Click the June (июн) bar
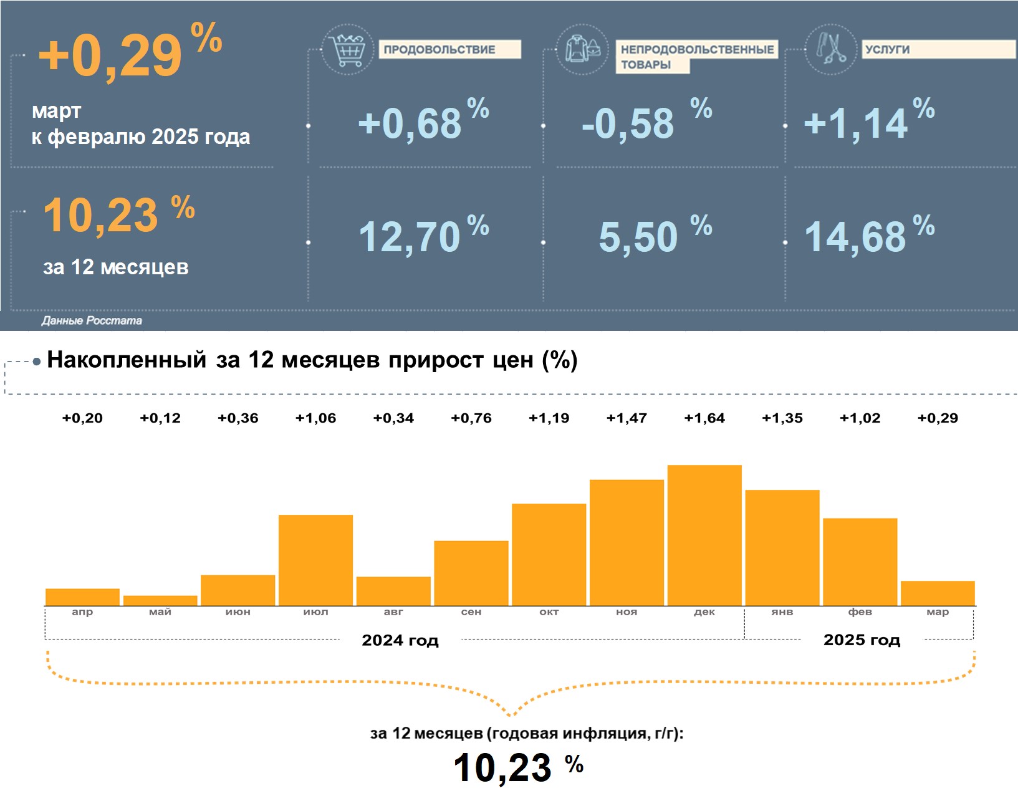1018x801 pixels. pyautogui.click(x=238, y=590)
